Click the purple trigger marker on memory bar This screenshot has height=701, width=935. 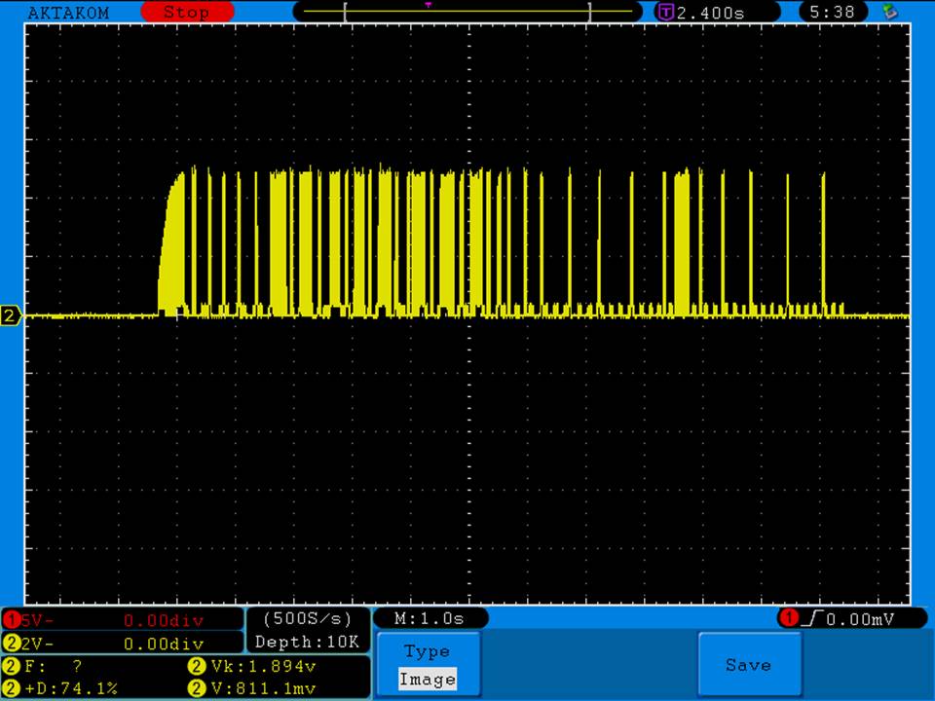(428, 5)
